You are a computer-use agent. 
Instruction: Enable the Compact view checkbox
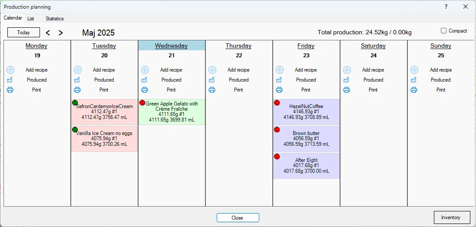coord(443,31)
